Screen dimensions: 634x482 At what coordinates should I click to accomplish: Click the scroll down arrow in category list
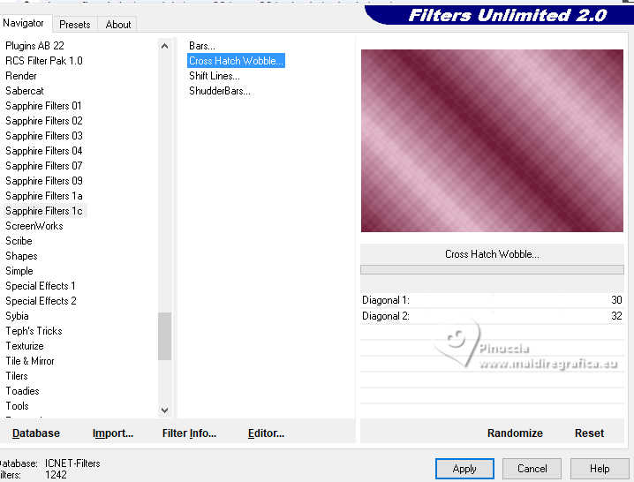click(x=164, y=410)
